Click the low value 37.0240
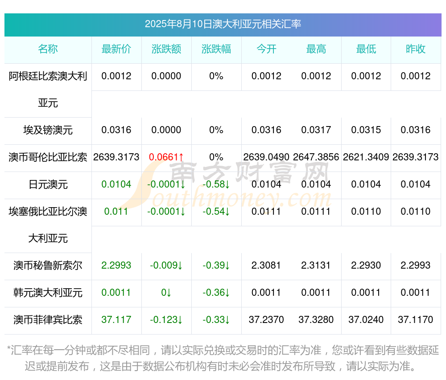Screen dimensions: 446x380 coord(366,319)
